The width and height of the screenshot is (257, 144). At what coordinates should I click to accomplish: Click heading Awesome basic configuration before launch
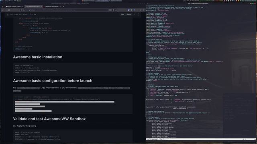(x=53, y=81)
